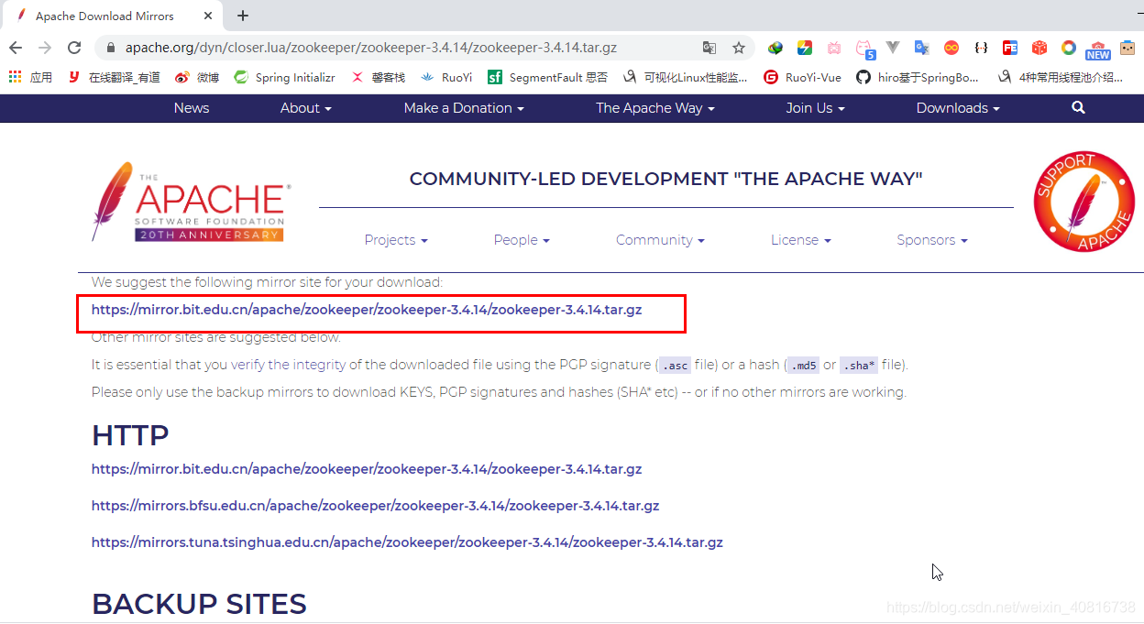Open the search magnifier in Apache navbar
Viewport: 1144px width, 624px height.
pos(1078,108)
